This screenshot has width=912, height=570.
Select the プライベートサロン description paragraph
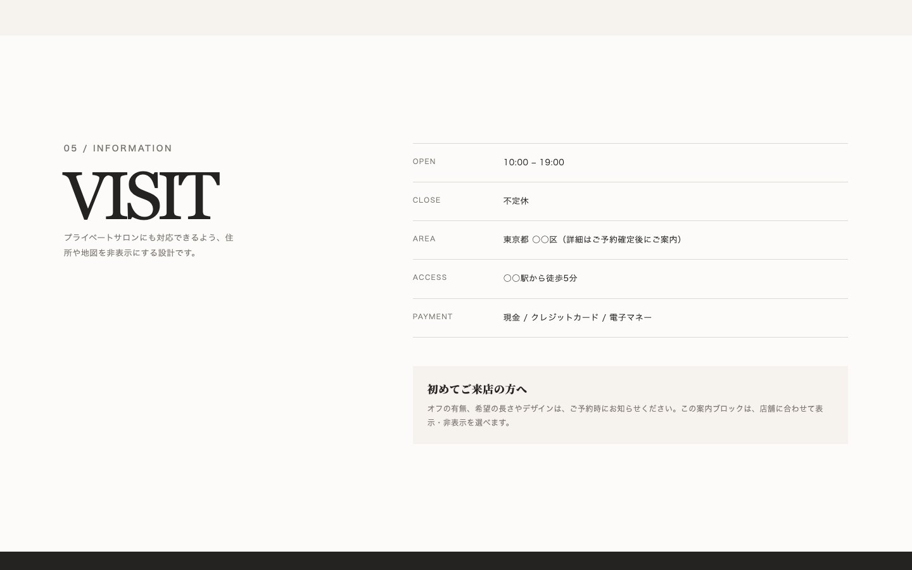149,245
